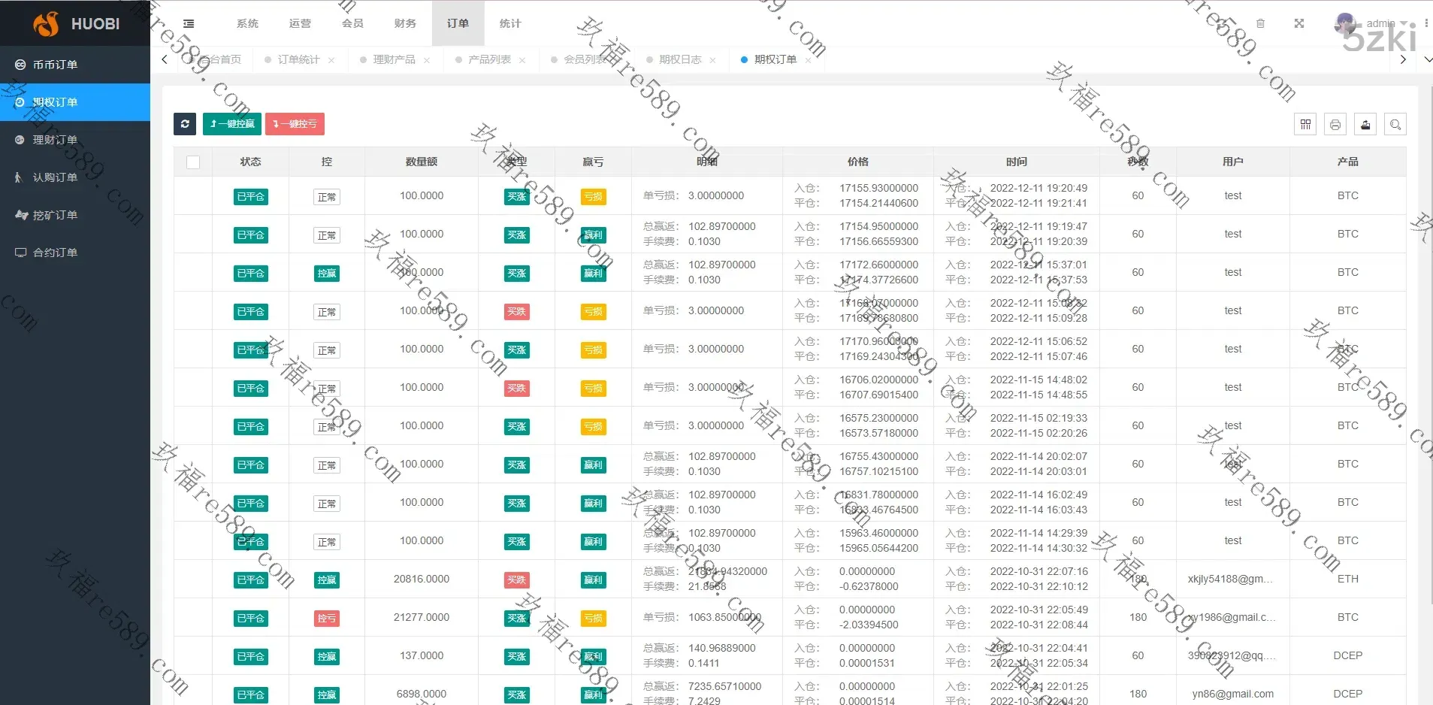Viewport: 1433px width, 705px height.
Task: Switch to the 订单统计 tab
Action: (298, 59)
